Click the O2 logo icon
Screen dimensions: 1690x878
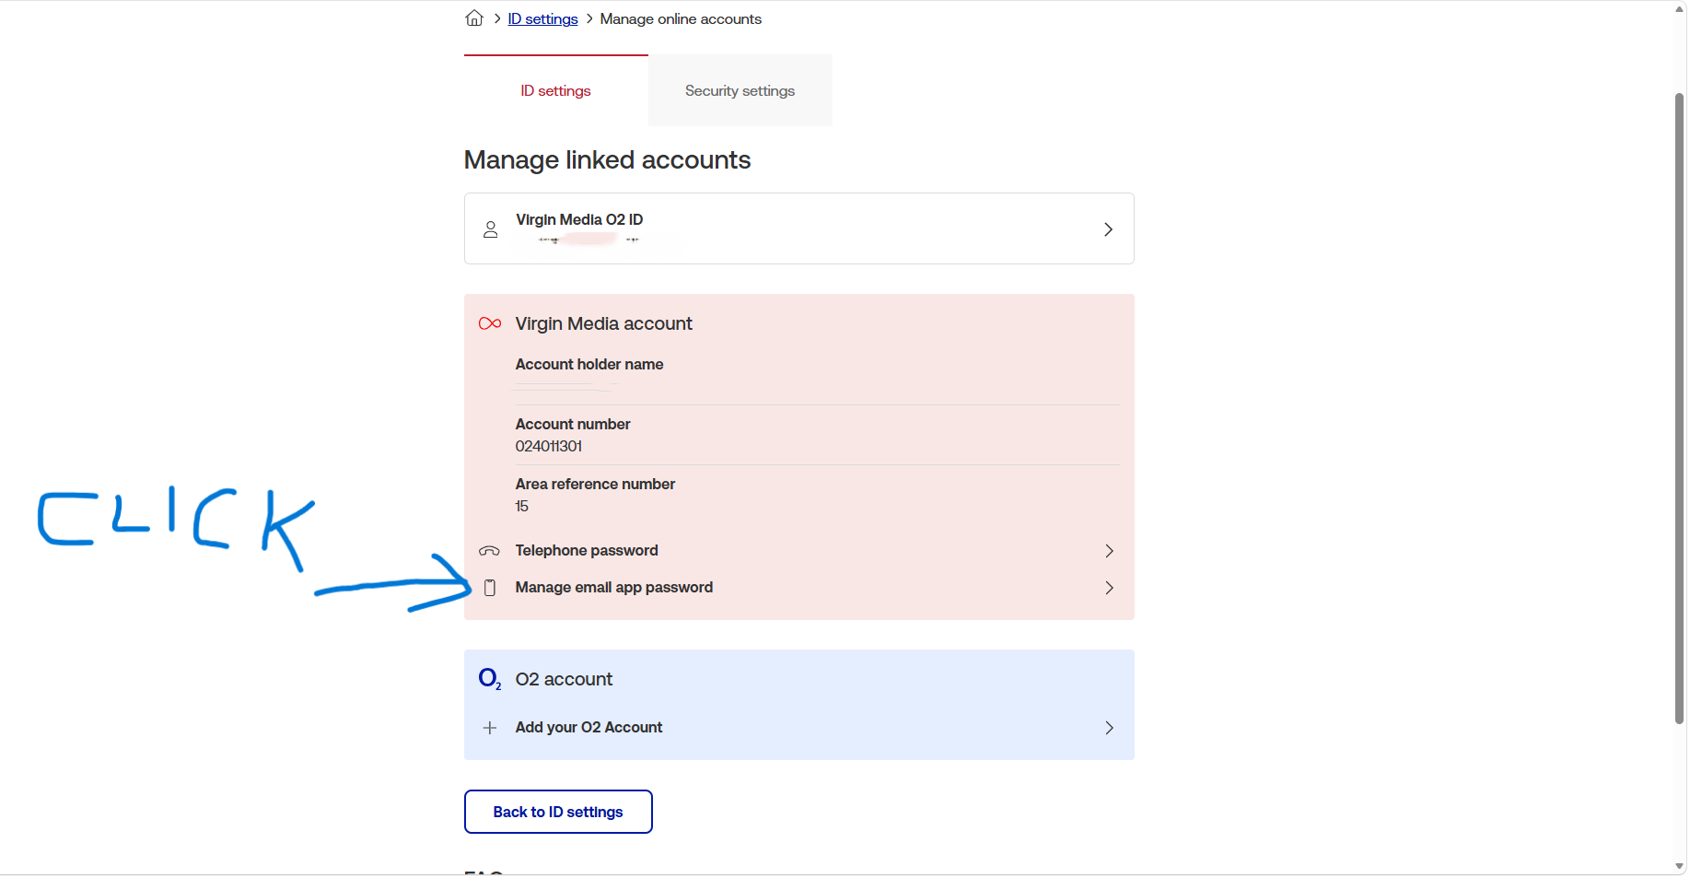(x=490, y=679)
